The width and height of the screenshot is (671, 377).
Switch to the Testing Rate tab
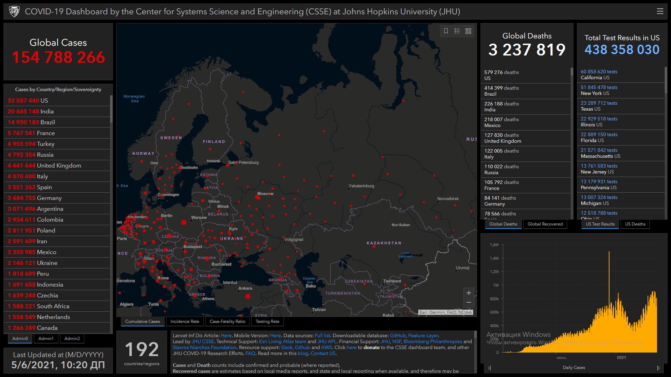point(267,321)
